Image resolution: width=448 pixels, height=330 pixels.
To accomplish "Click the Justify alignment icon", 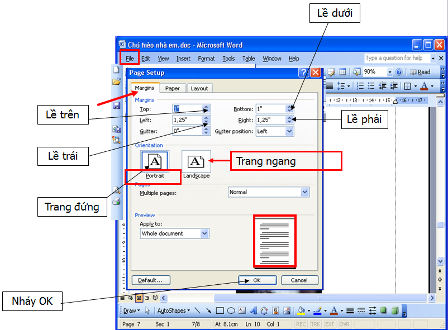I will pyautogui.click(x=330, y=86).
